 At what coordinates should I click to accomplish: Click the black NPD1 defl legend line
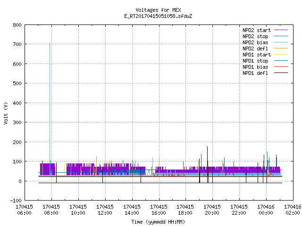coord(281,73)
